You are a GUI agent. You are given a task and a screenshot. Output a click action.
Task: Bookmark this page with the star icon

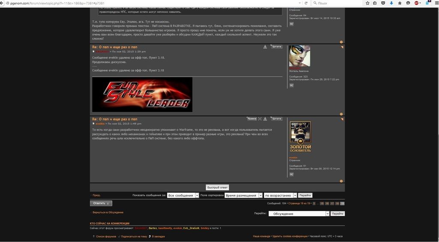(x=367, y=3)
